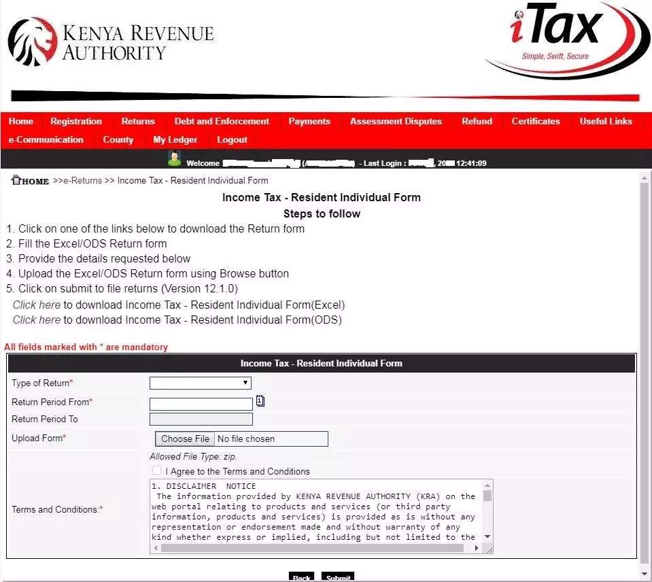Open the e-Communication menu
The height and width of the screenshot is (582, 652).
46,139
